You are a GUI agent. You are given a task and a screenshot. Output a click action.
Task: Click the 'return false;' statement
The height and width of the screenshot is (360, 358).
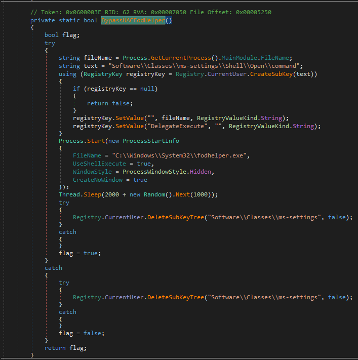pyautogui.click(x=110, y=104)
